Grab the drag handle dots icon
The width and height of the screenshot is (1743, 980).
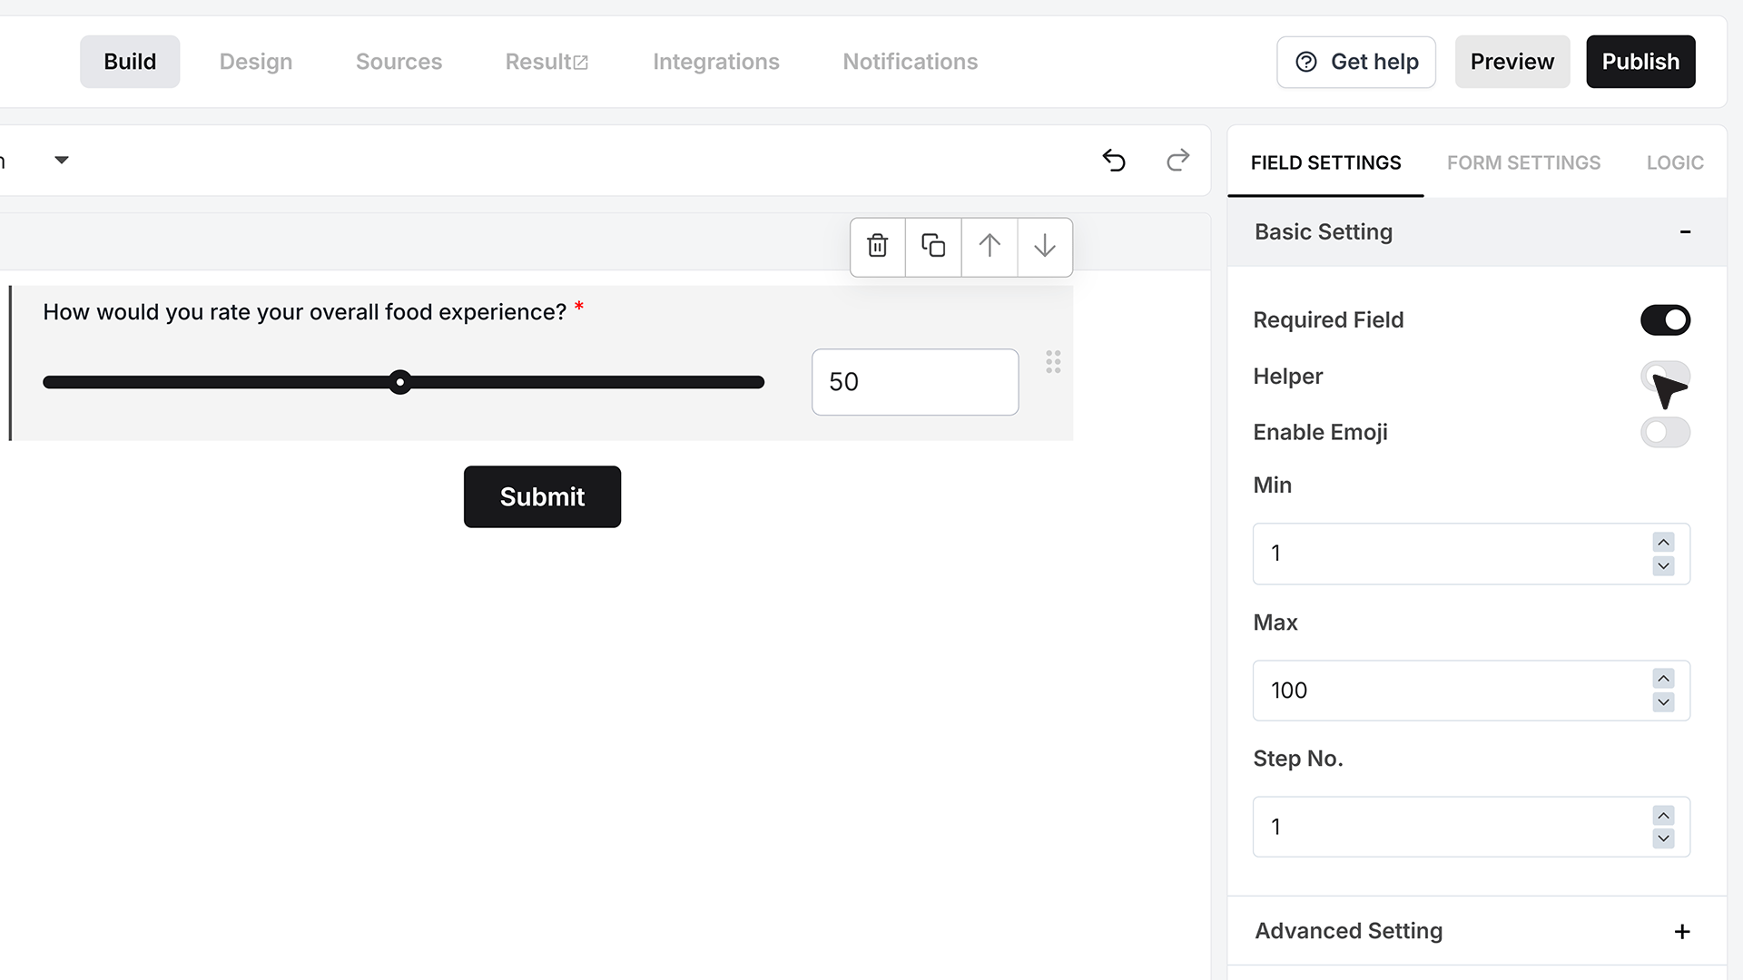1053,362
